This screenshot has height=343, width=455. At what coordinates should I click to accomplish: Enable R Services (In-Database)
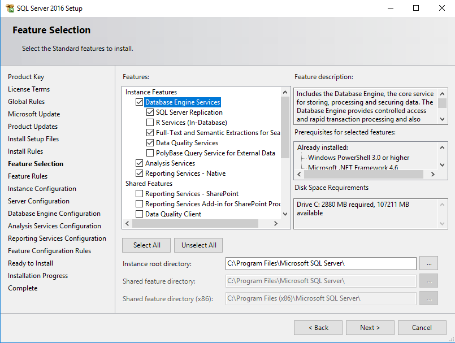click(x=150, y=123)
